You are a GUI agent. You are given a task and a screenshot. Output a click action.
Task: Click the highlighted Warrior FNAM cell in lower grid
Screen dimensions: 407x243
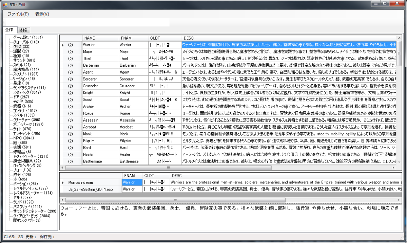pyautogui.click(x=132, y=182)
